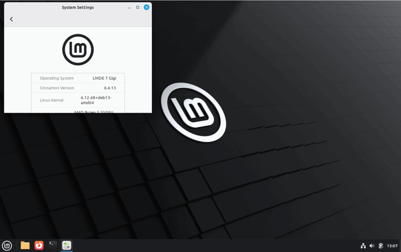The image size is (401, 252).
Task: Launch the Terminal from the panel
Action: tap(53, 245)
